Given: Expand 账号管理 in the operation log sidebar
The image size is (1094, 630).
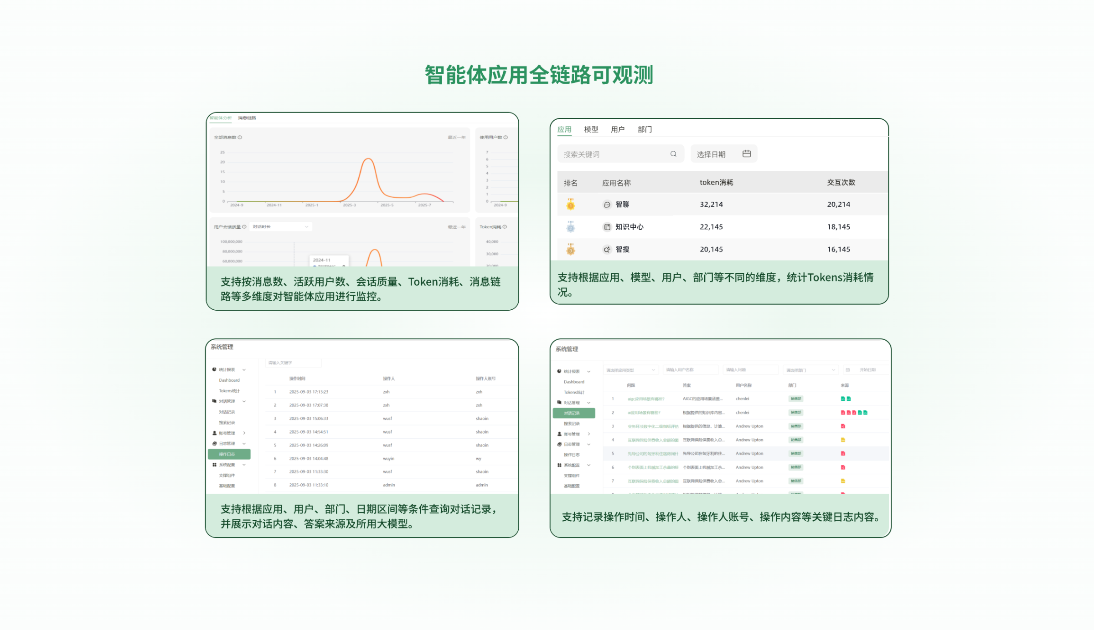Looking at the screenshot, I should [x=229, y=433].
